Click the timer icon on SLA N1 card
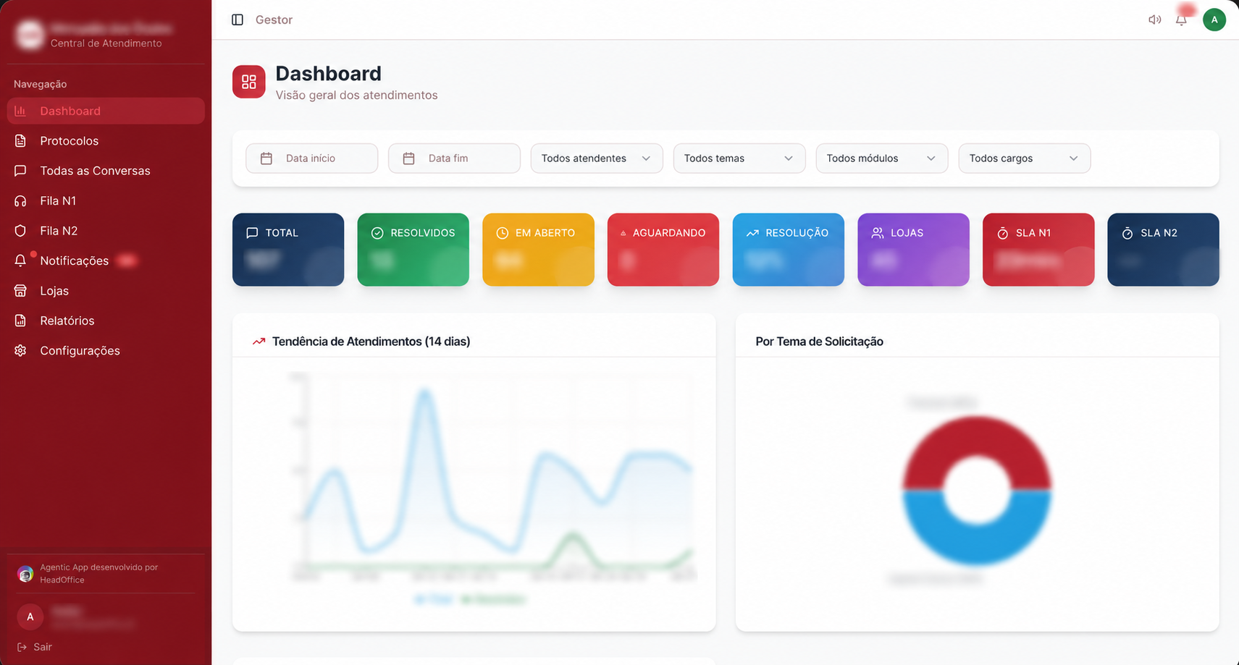The image size is (1239, 665). (1003, 233)
